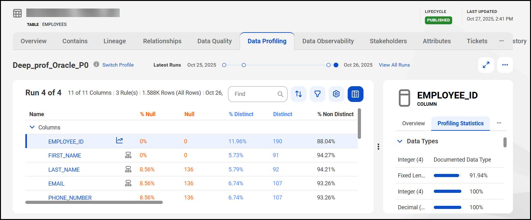531x220 pixels.
Task: Open the EMAIL column link
Action: pyautogui.click(x=56, y=184)
